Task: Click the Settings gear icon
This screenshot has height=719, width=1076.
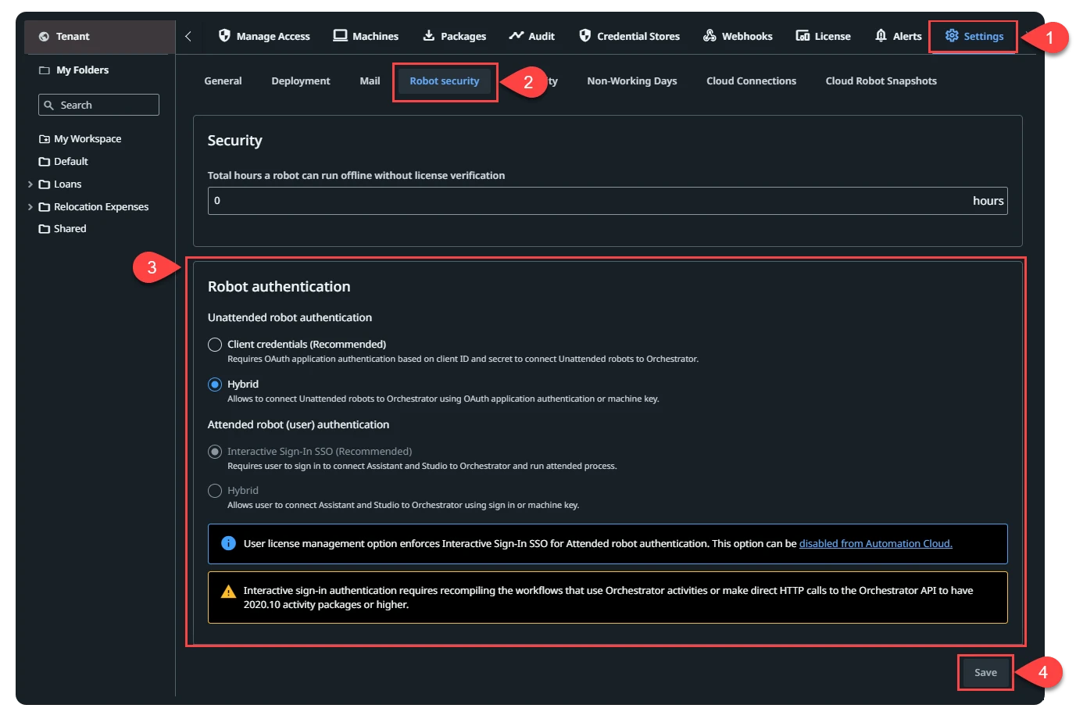Action: click(952, 35)
